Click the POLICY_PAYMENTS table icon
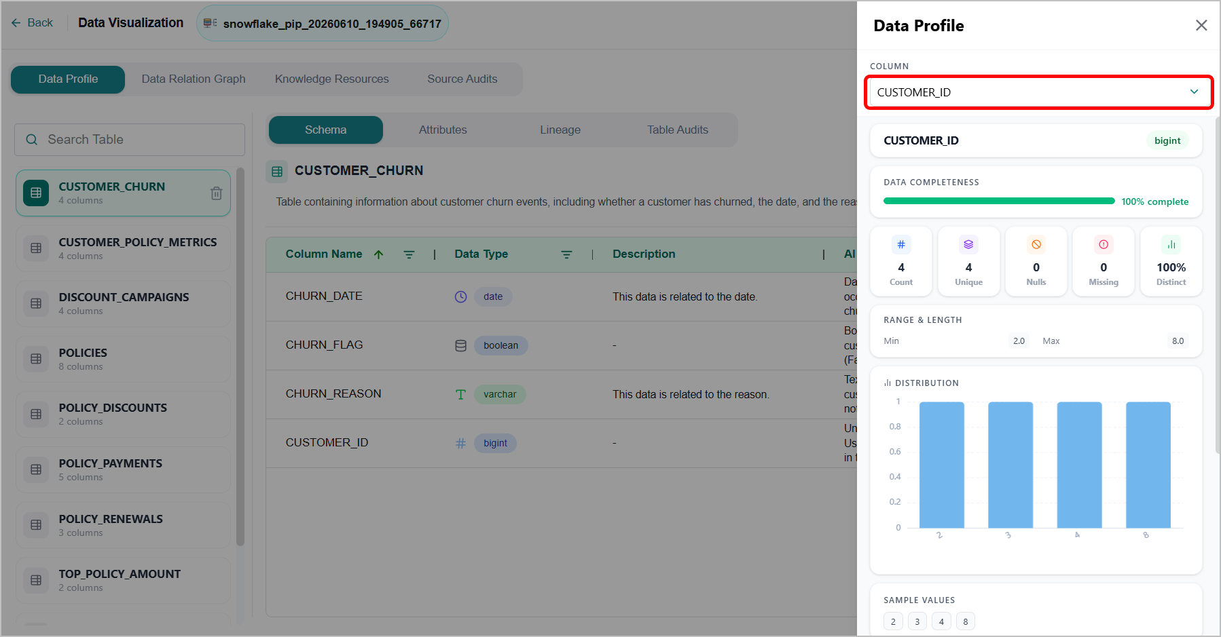The width and height of the screenshot is (1221, 637). click(36, 469)
